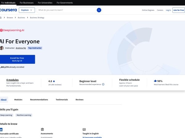Click the Top Instructor badge
Screen dimensions: 185x138
pos(35,48)
